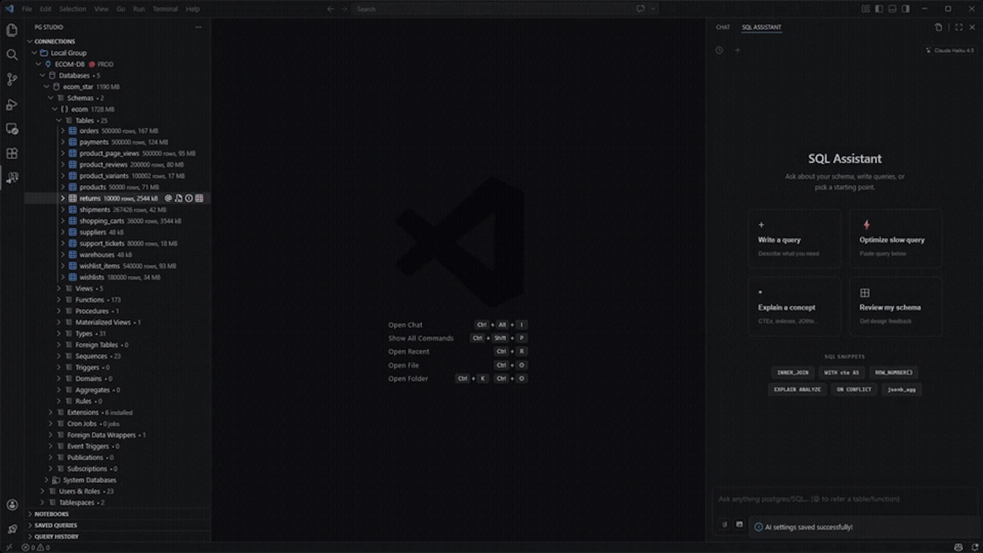Viewport: 983px width, 553px height.
Task: Insert the ROW_NUMBER() snippet
Action: (893, 372)
